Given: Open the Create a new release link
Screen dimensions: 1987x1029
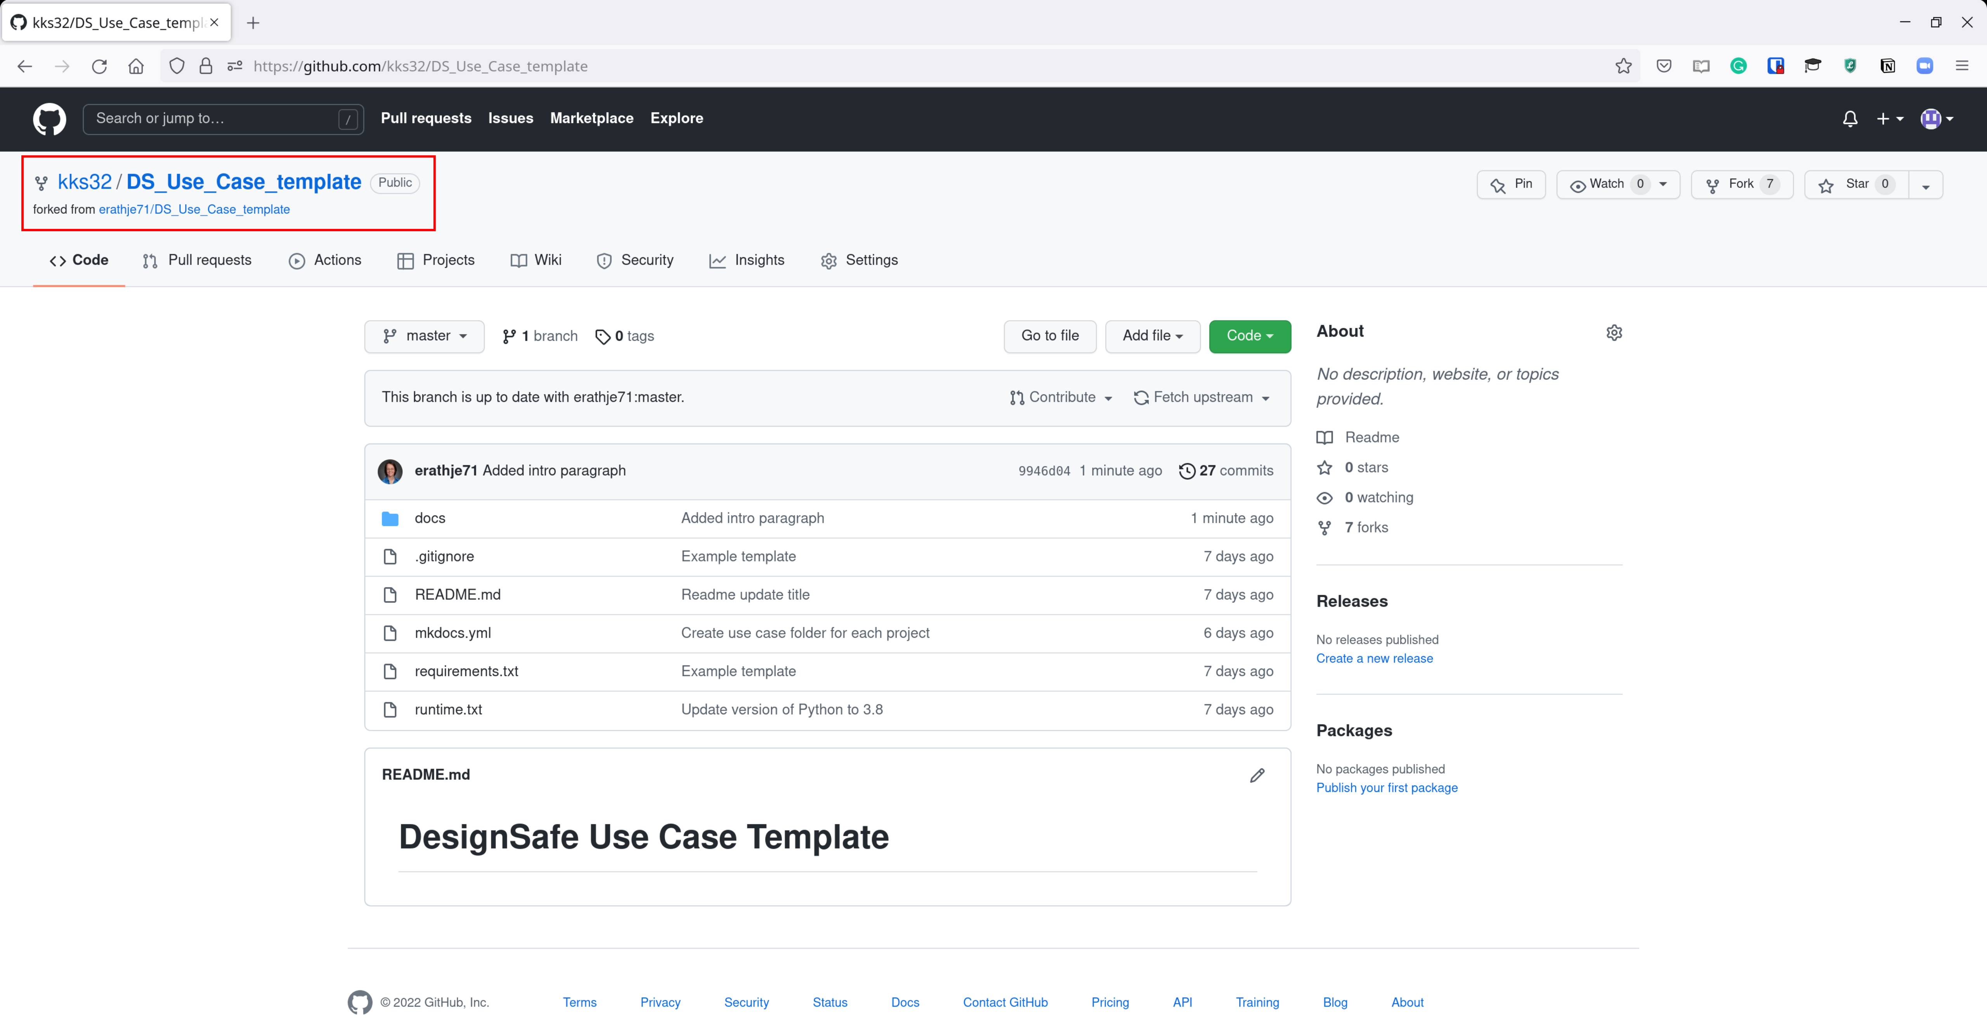Looking at the screenshot, I should 1374,659.
